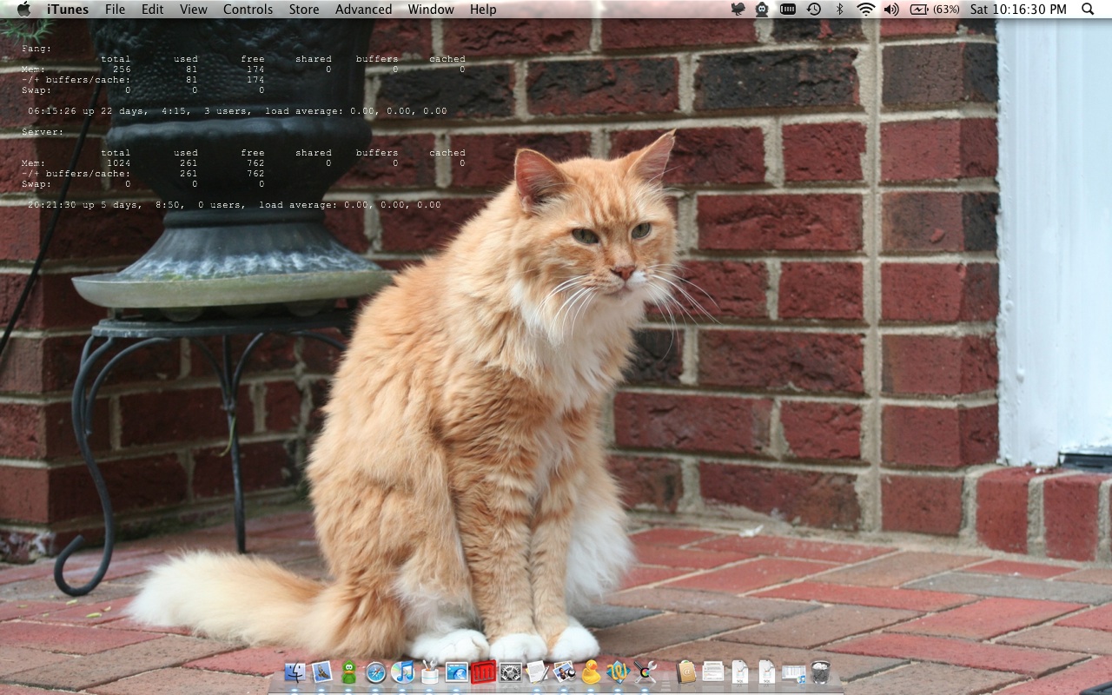The width and height of the screenshot is (1112, 695).
Task: Open Address Book in the Dock
Action: point(686,671)
